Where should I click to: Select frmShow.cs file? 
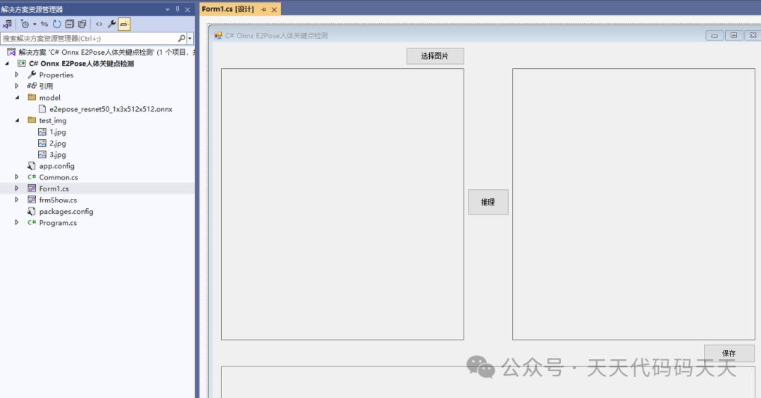coord(58,200)
